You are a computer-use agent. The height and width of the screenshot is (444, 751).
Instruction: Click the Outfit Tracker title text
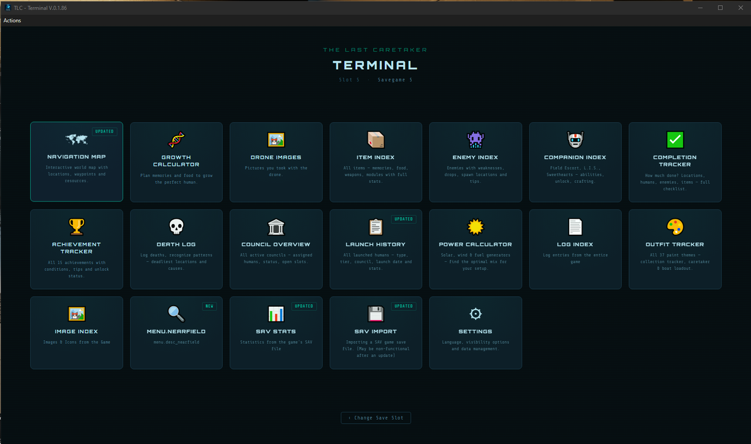click(675, 245)
